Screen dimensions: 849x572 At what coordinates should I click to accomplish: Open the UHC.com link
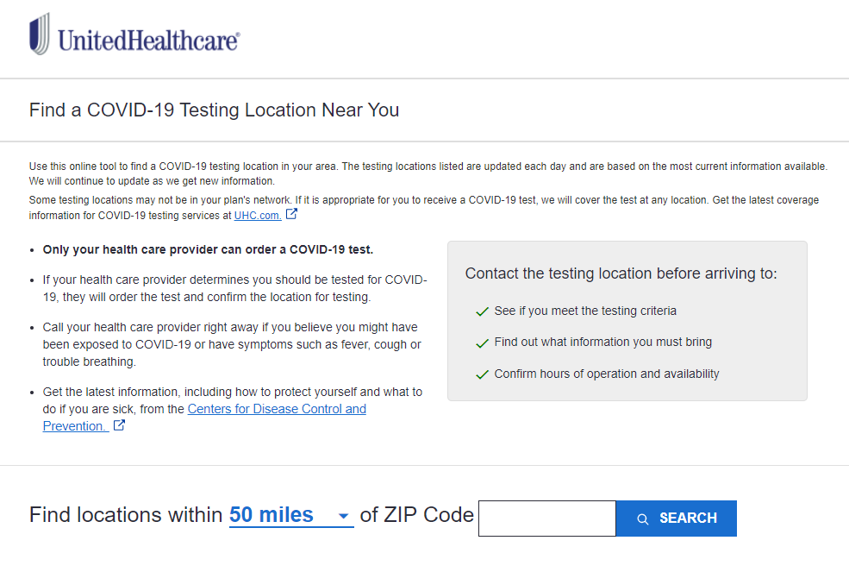258,215
